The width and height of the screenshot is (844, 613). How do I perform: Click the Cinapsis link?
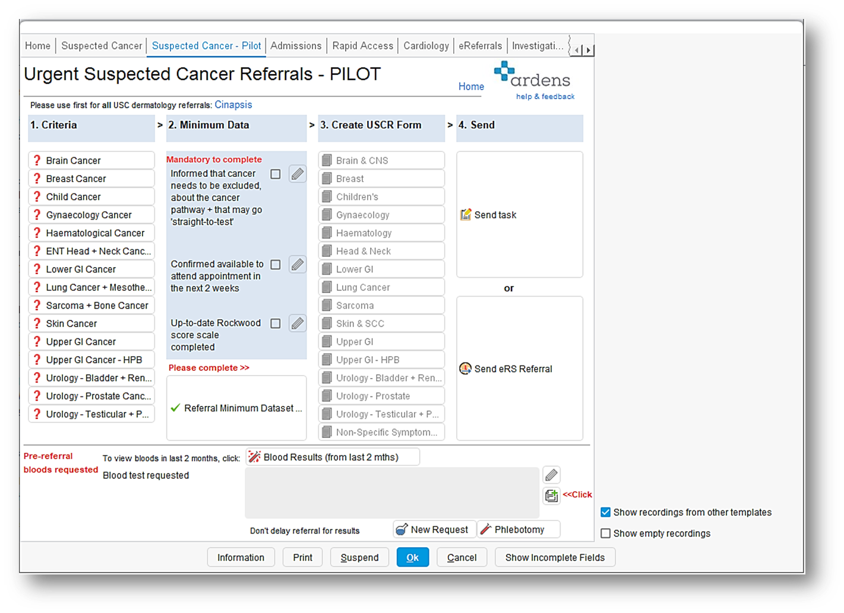(233, 104)
